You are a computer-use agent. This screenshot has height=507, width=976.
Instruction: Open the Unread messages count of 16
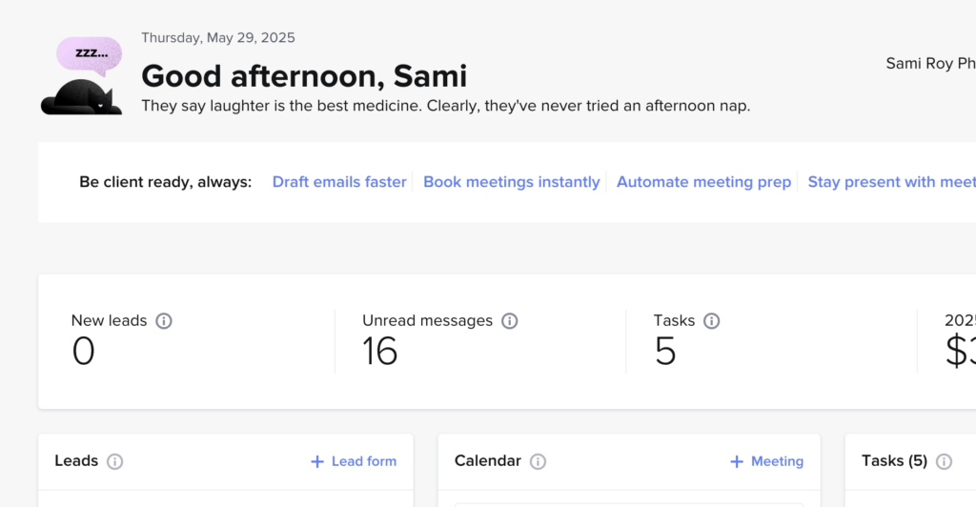(x=379, y=352)
